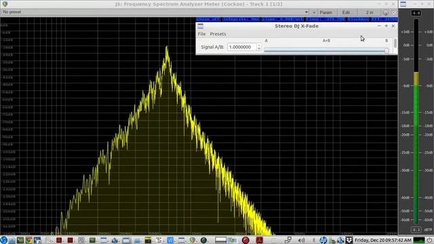The image size is (434, 244).
Task: Decrease Signal A/B with the down arrow
Action: 259,49
